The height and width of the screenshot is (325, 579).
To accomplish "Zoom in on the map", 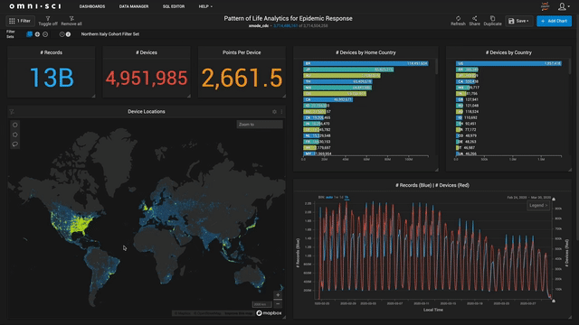I will (278, 295).
